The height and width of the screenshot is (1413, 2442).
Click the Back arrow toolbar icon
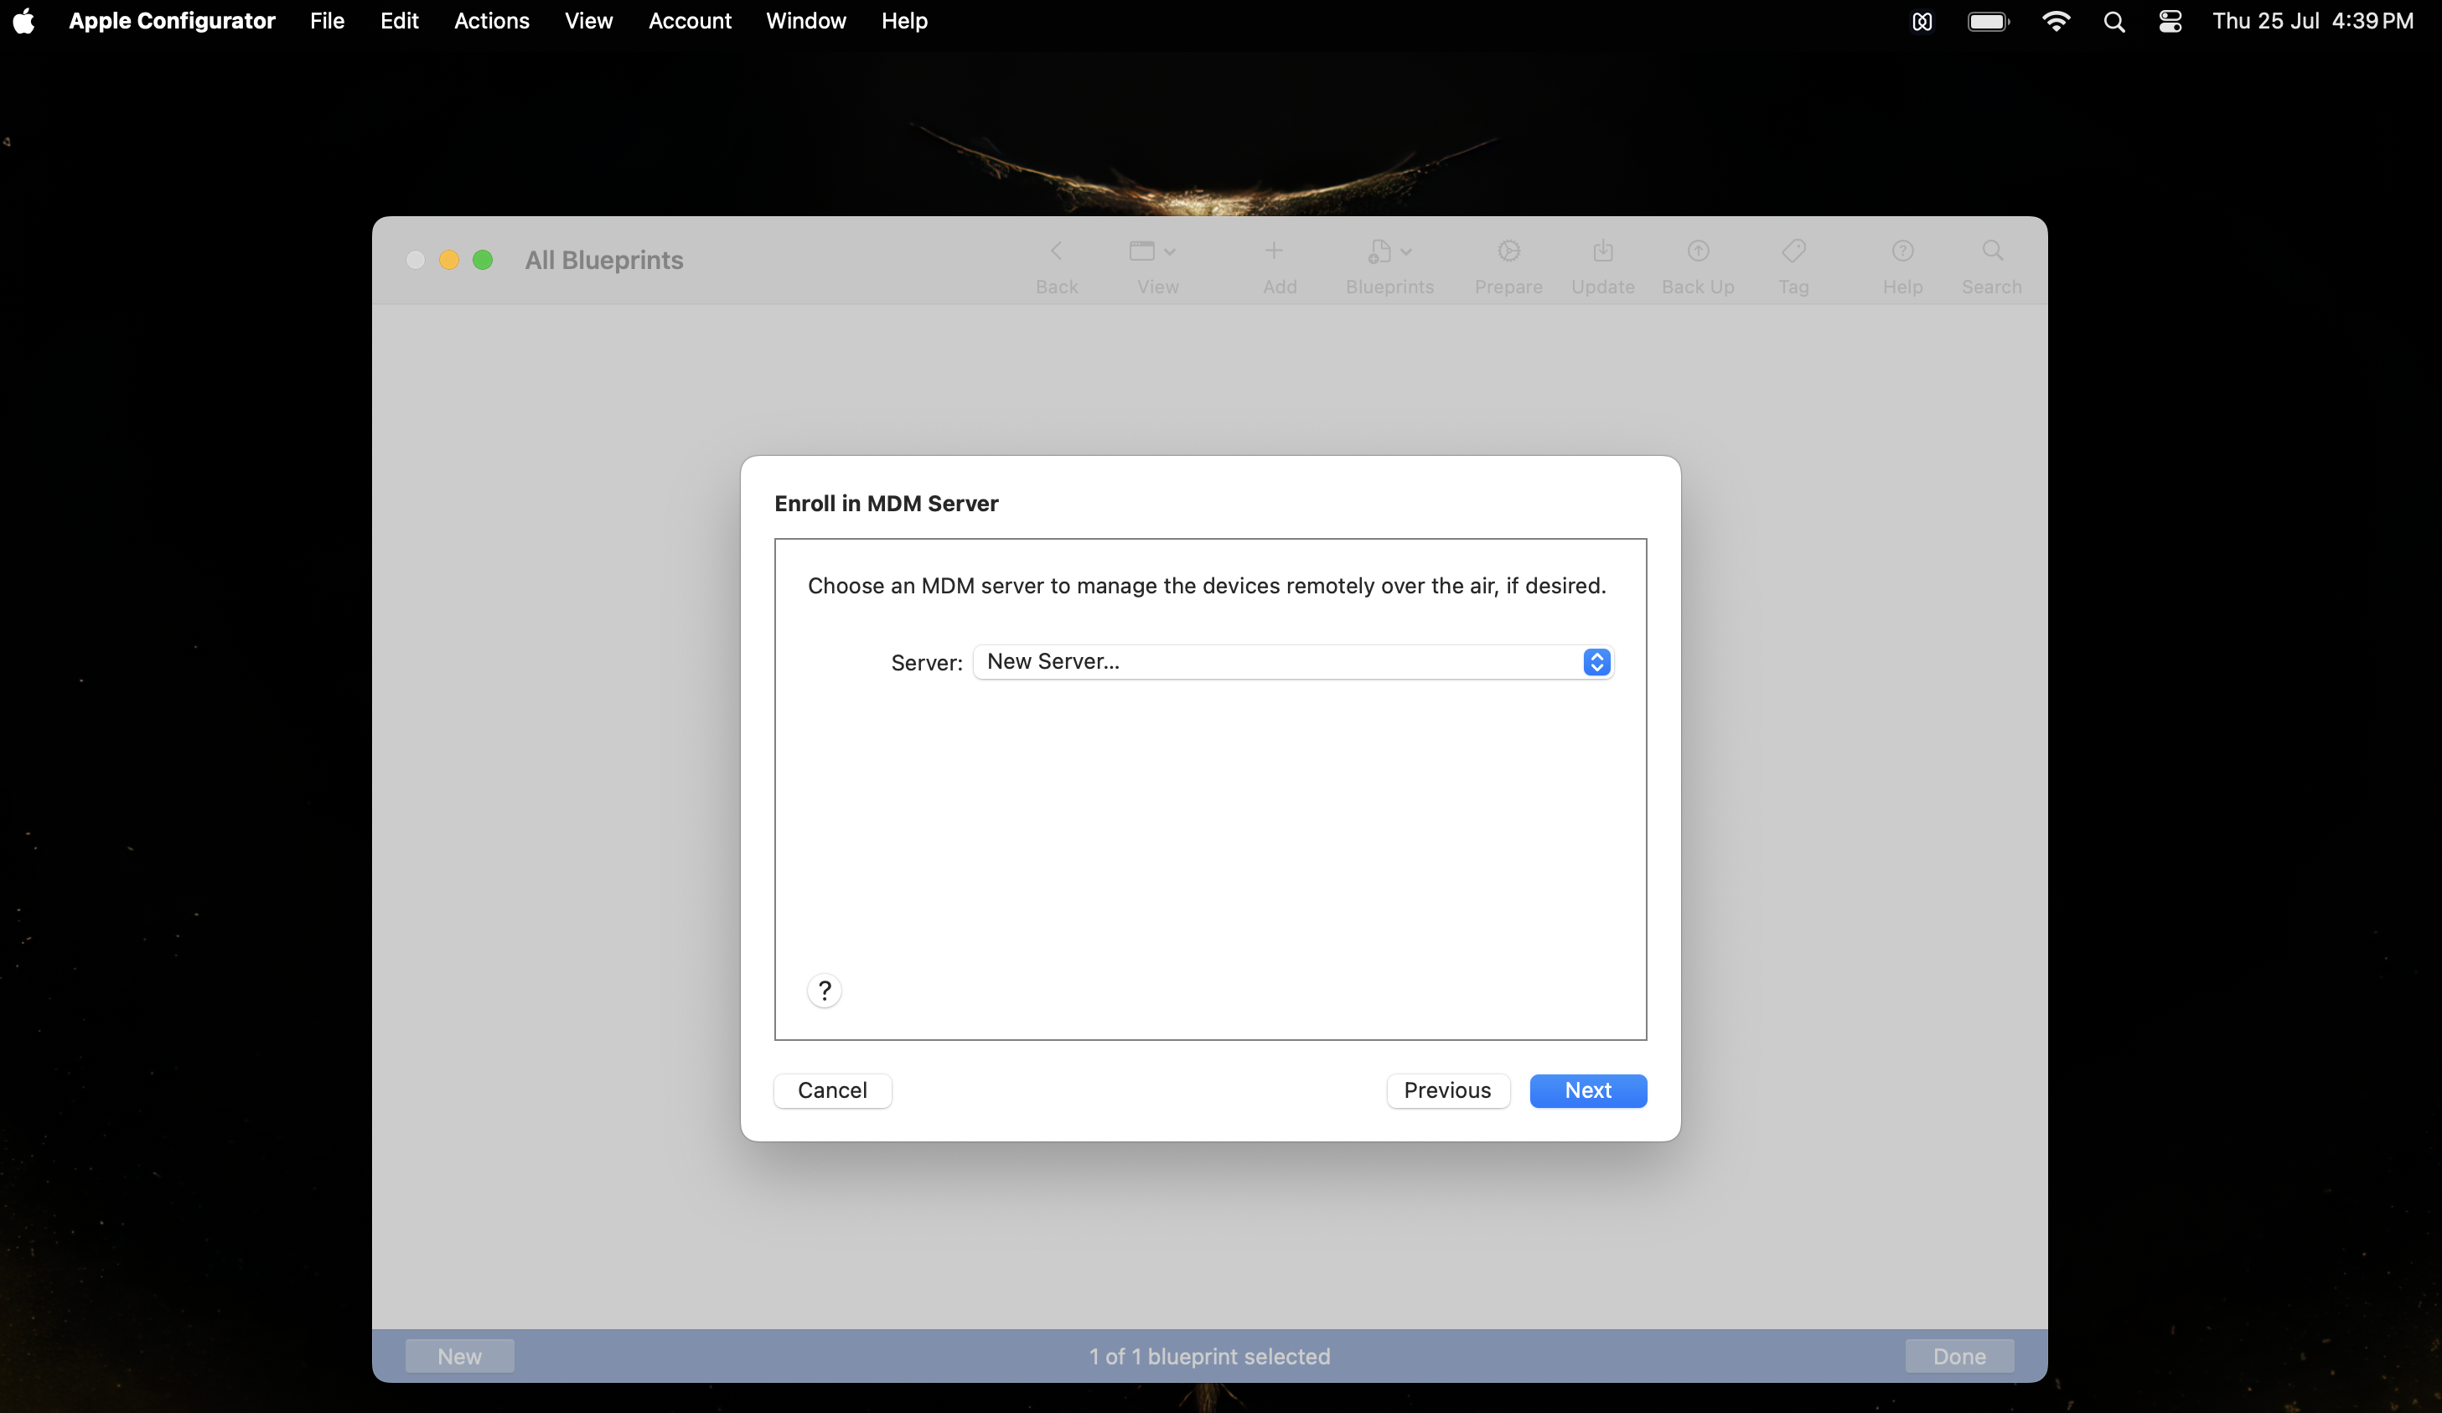pyautogui.click(x=1056, y=252)
